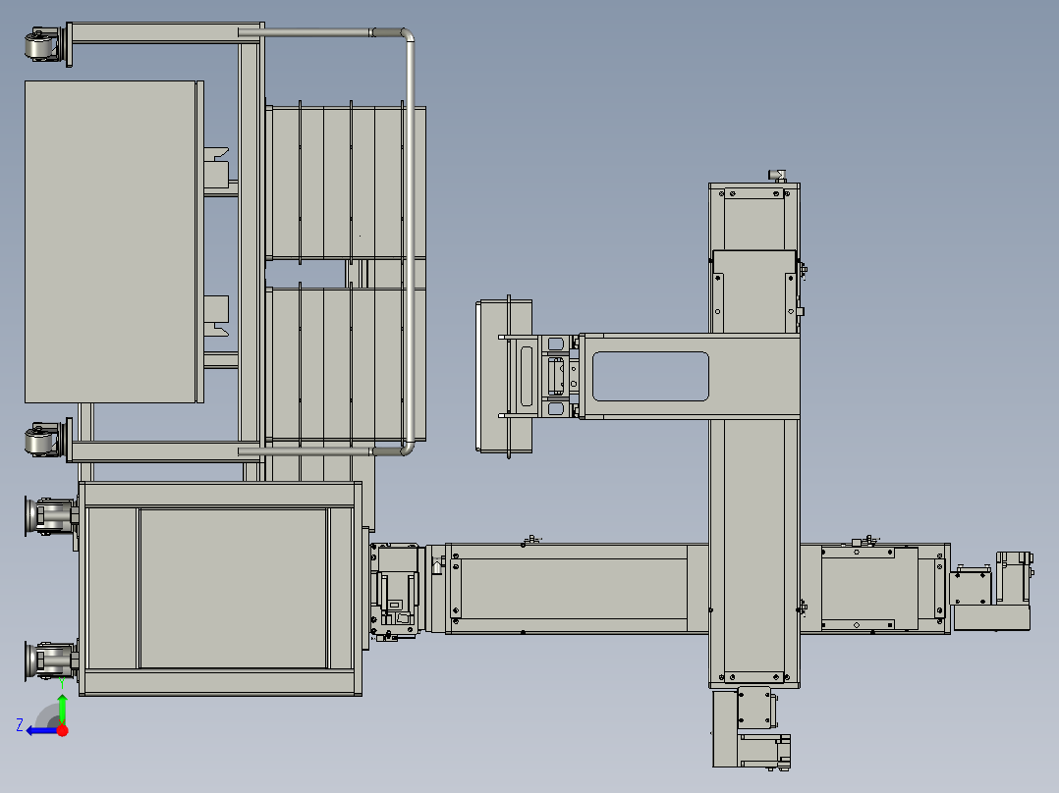Select the lower finned tray stack on the cart
Screen dimensions: 1059x793
tap(346, 364)
